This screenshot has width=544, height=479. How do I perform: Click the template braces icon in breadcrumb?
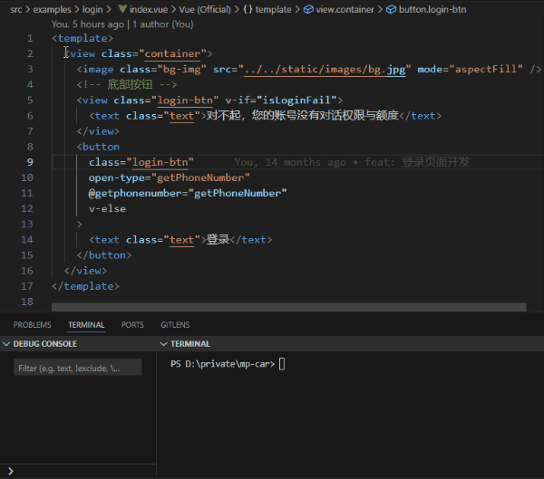point(248,9)
